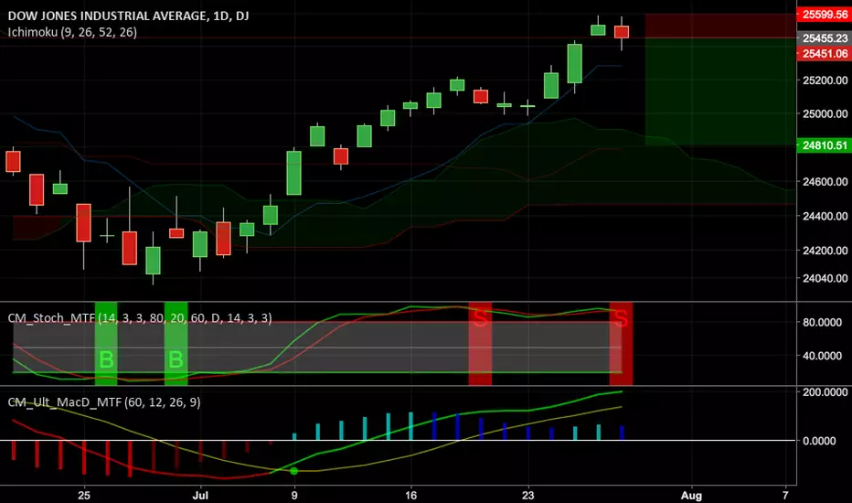The height and width of the screenshot is (503, 852).
Task: Click the 23 date label on time axis
Action: click(527, 496)
